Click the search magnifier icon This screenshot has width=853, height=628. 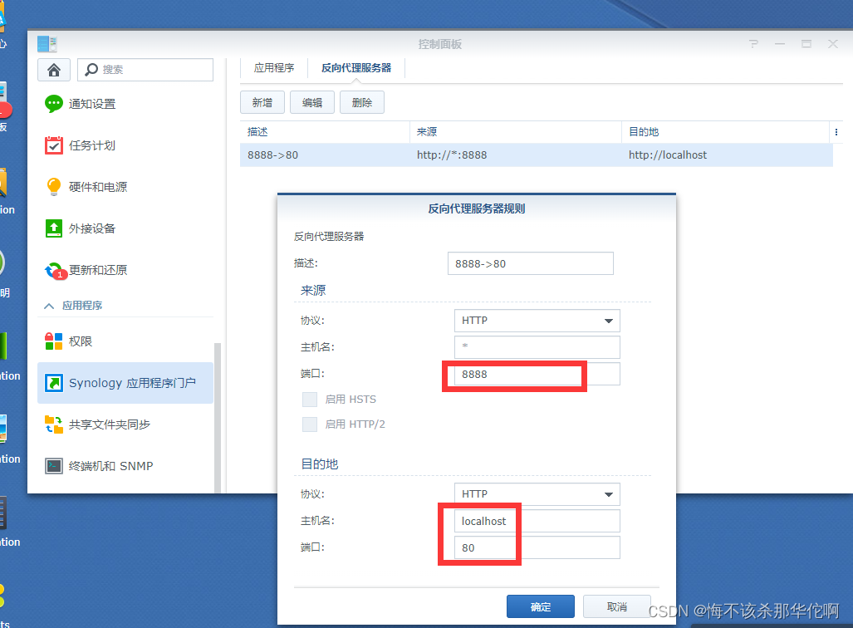click(91, 70)
